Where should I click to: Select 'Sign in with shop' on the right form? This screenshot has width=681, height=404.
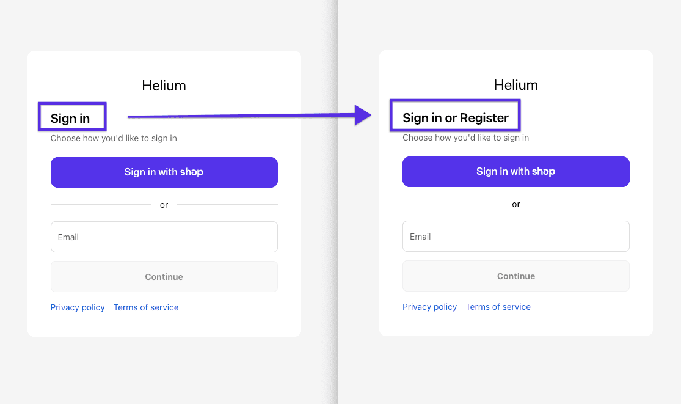515,172
